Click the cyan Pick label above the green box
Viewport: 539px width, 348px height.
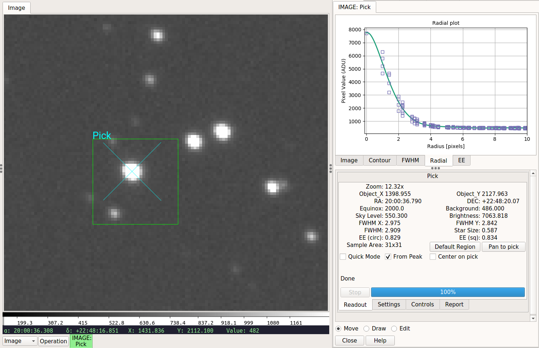[102, 135]
